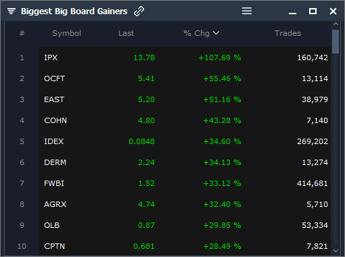Image resolution: width=345 pixels, height=257 pixels.
Task: Select the IPX symbol row
Action: pyautogui.click(x=185, y=57)
